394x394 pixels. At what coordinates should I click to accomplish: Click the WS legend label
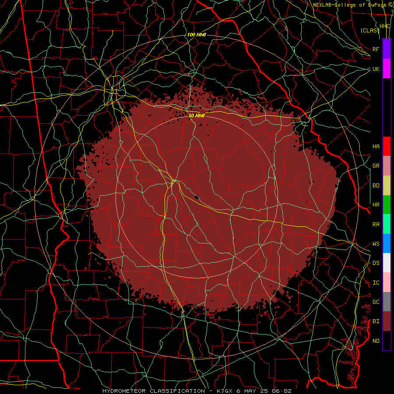(x=376, y=244)
